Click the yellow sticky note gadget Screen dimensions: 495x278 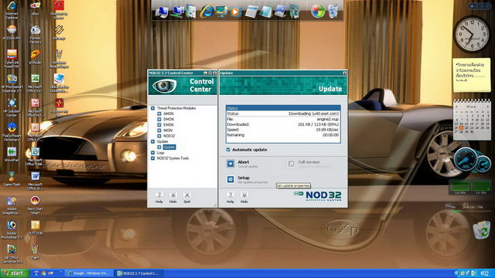(x=472, y=75)
